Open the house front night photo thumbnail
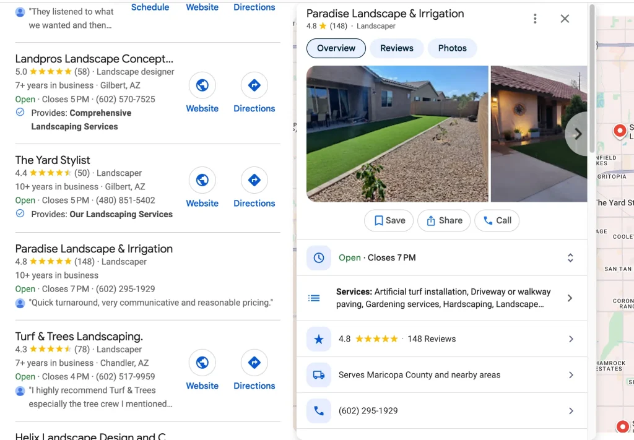Viewport: 634px width, 440px height. tap(539, 134)
